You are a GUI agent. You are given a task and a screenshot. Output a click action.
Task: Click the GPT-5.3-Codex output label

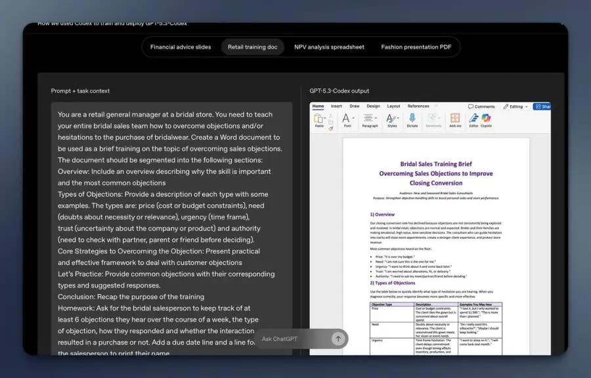coord(339,91)
